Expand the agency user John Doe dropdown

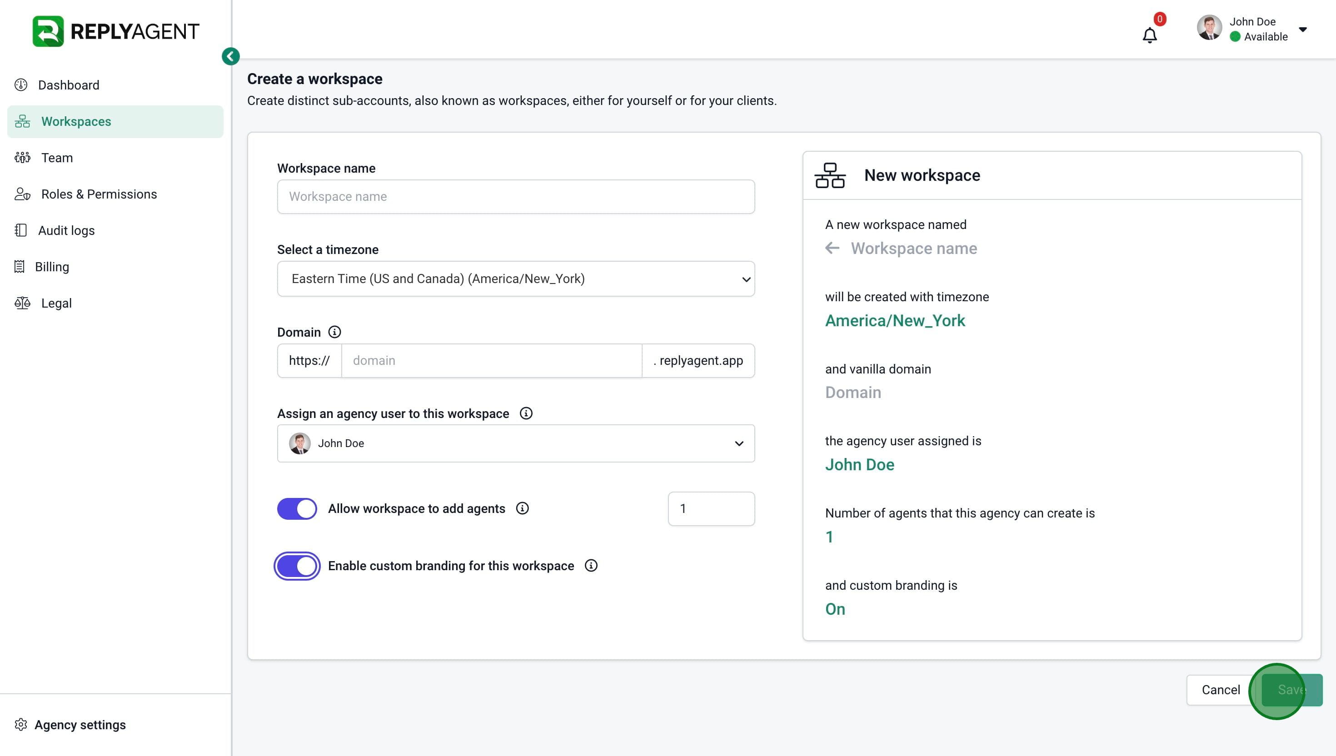(x=516, y=443)
